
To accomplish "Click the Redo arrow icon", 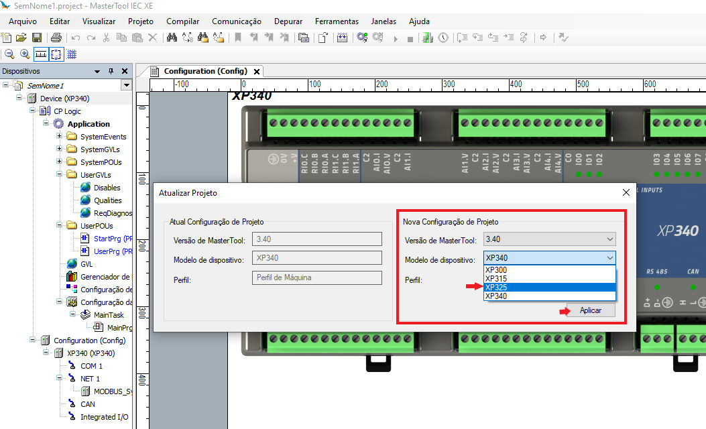I will (x=91, y=38).
